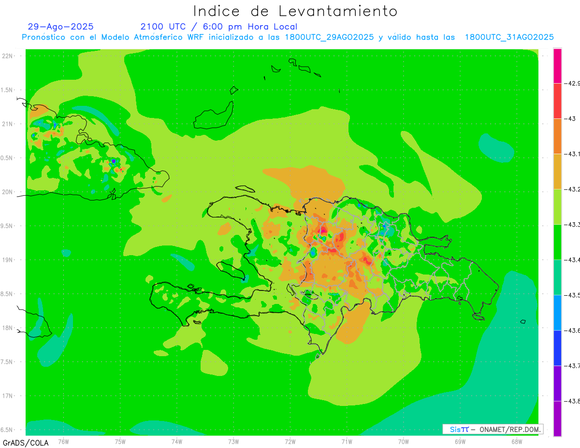Click the '22N' latitude label
This screenshot has width=580, height=448.
7,56
